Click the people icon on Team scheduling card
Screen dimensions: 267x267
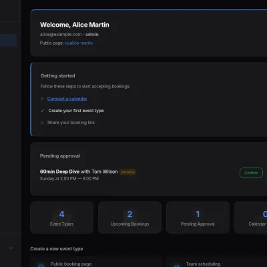pyautogui.click(x=176, y=265)
